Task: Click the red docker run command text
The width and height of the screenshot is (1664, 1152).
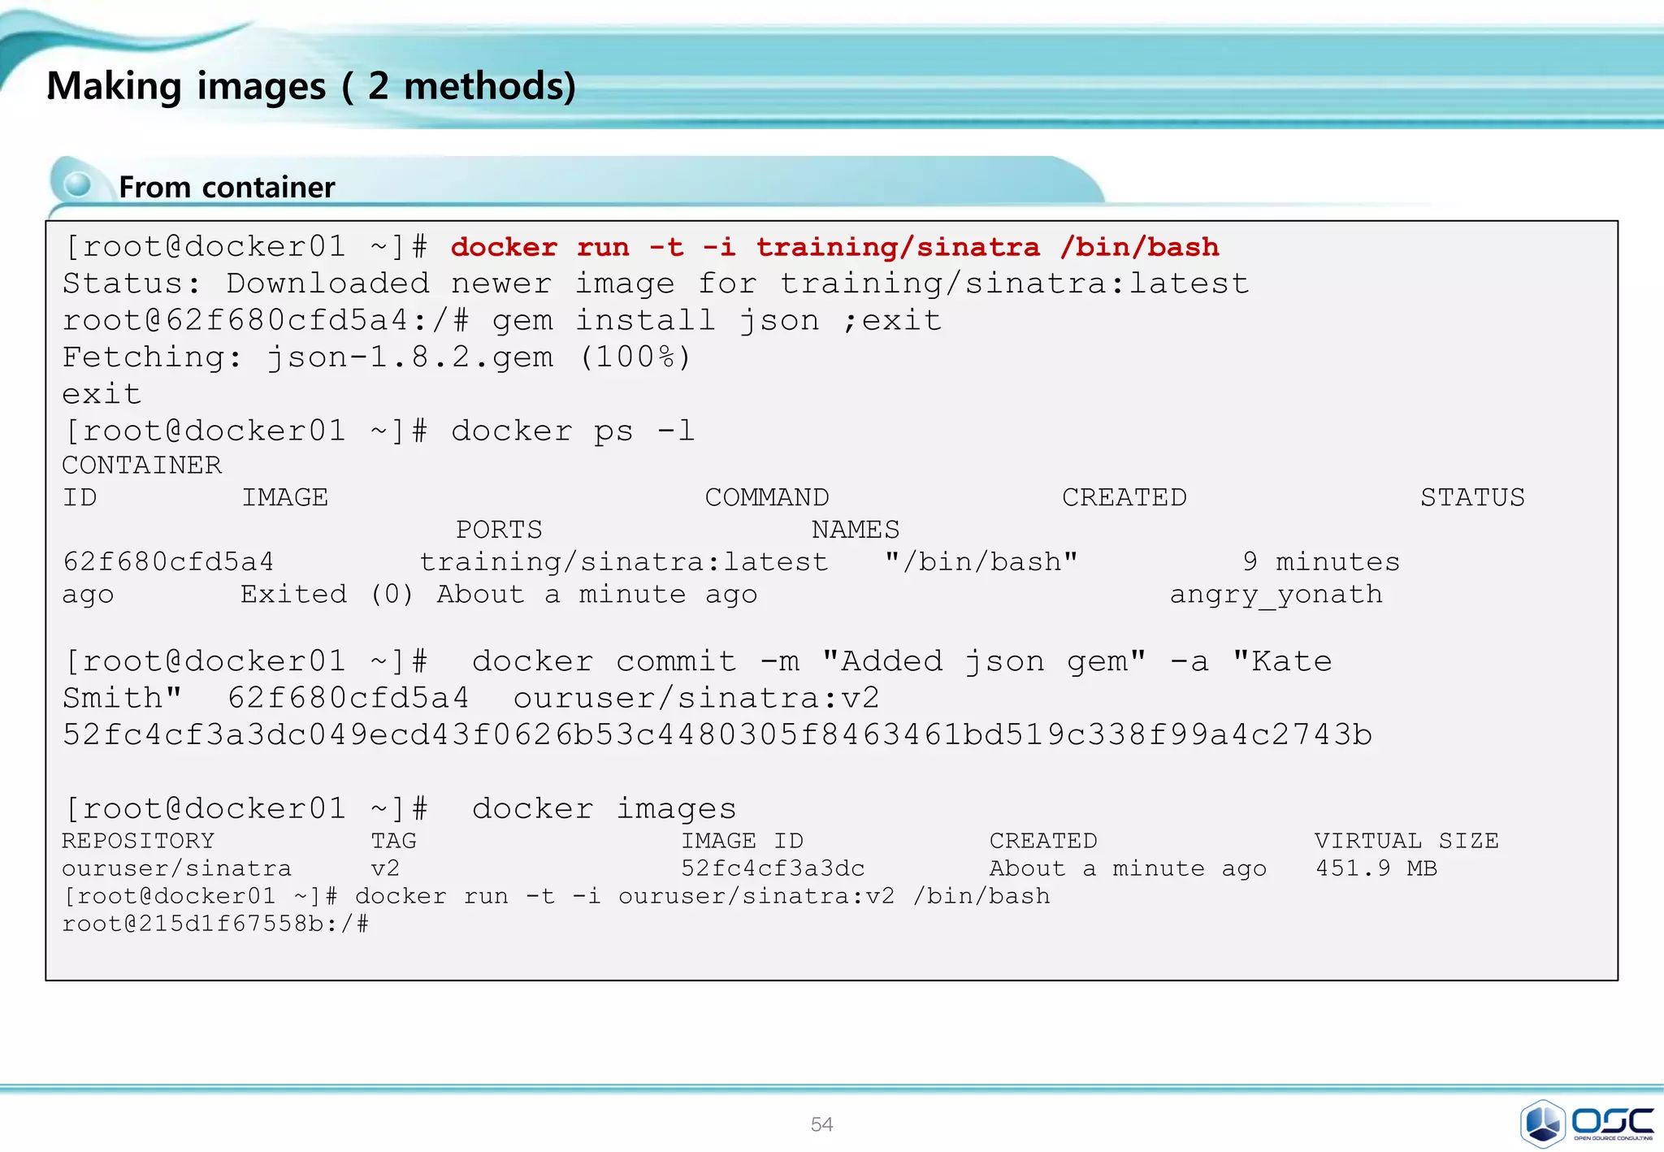Action: [834, 247]
